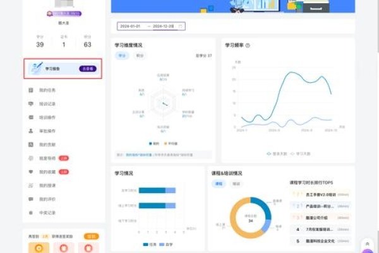Image resolution: width=379 pixels, height=253 pixels.
Task: Click the round icon beside 我要导师 entry
Action: pyautogui.click(x=31, y=158)
